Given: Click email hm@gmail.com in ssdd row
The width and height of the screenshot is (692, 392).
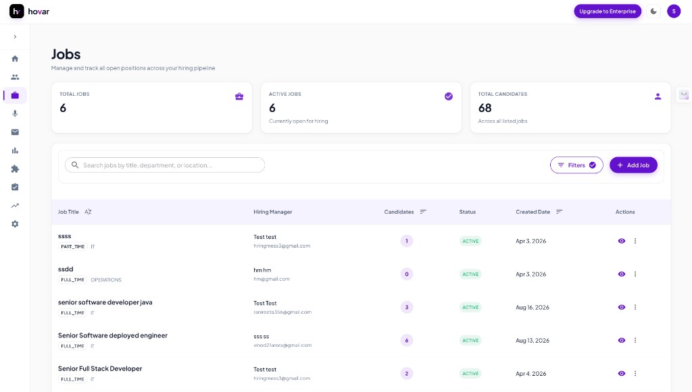Looking at the screenshot, I should tap(272, 279).
